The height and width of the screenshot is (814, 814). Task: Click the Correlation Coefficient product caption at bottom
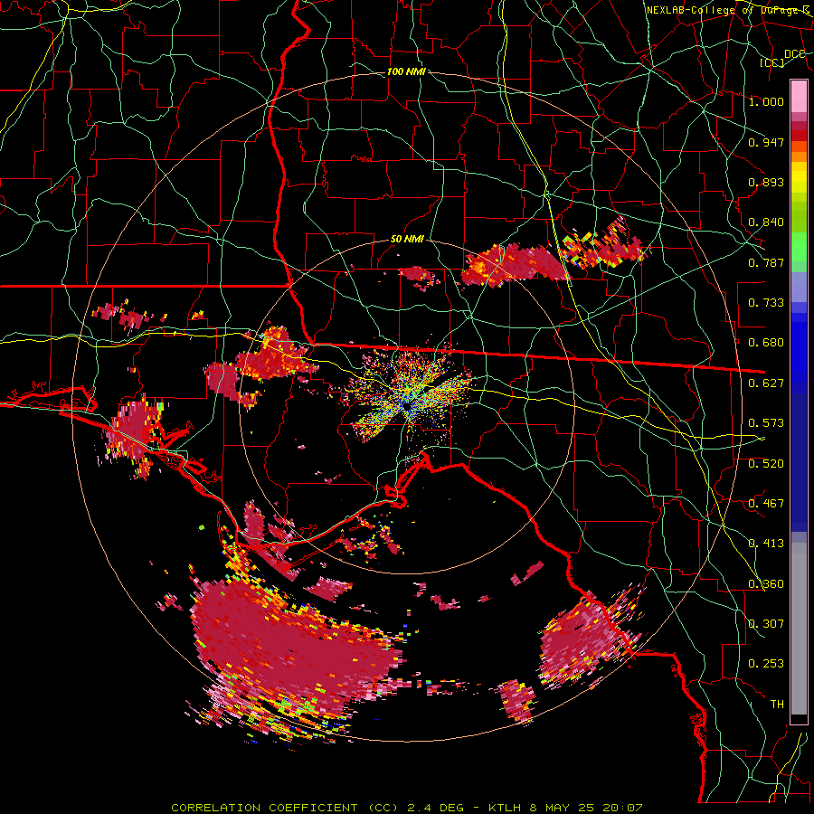(x=407, y=808)
